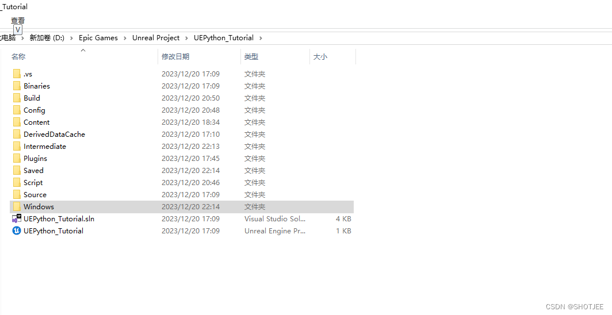612x315 pixels.
Task: Select the Binaries folder name
Action: (37, 86)
